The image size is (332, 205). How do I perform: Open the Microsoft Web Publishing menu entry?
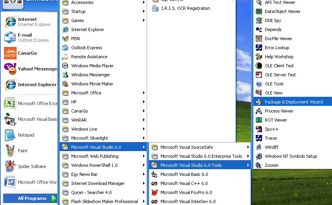pyautogui.click(x=103, y=156)
